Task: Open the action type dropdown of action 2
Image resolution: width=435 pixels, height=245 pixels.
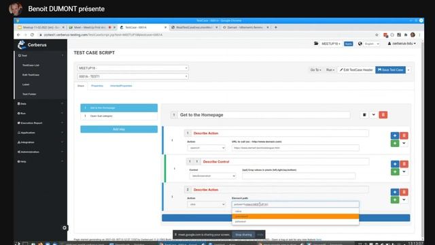Action: pos(207,204)
